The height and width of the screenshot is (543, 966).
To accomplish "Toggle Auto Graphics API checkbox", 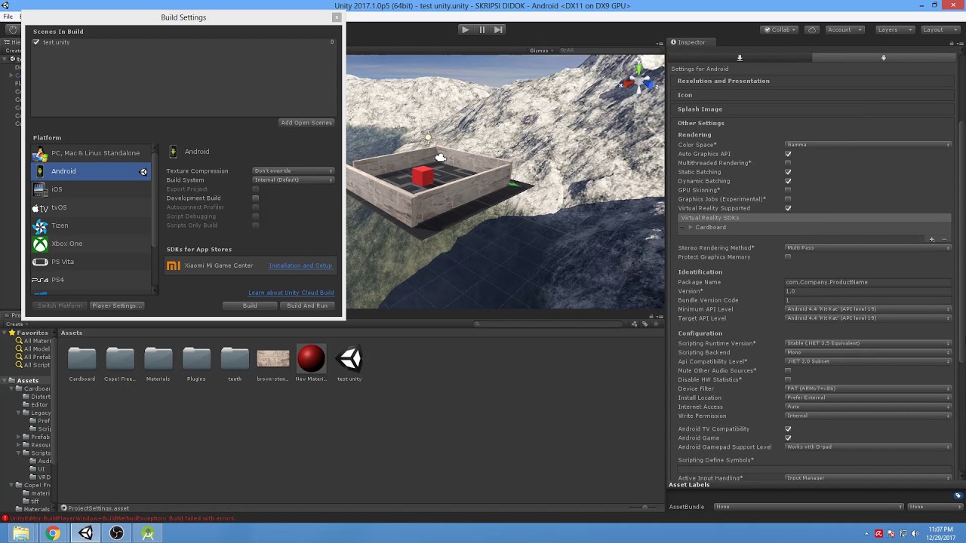I will tap(788, 154).
